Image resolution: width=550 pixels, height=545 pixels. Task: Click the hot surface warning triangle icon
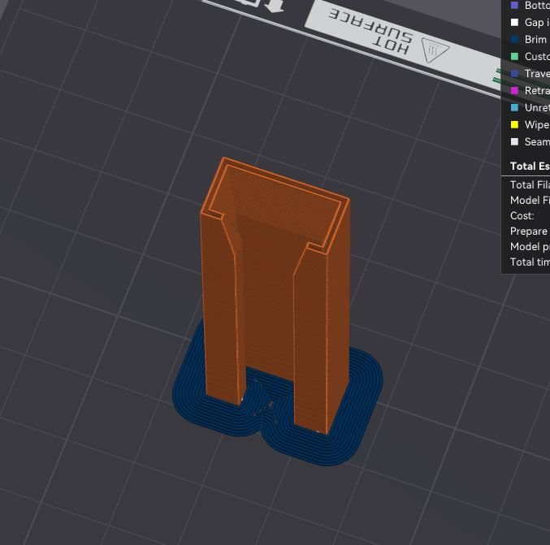435,51
